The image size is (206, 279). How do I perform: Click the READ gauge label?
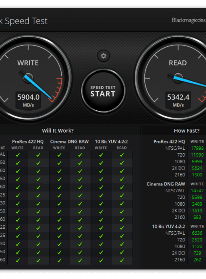coord(178,63)
